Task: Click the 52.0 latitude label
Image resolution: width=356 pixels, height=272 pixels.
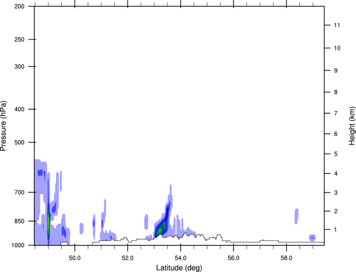Action: tap(128, 258)
